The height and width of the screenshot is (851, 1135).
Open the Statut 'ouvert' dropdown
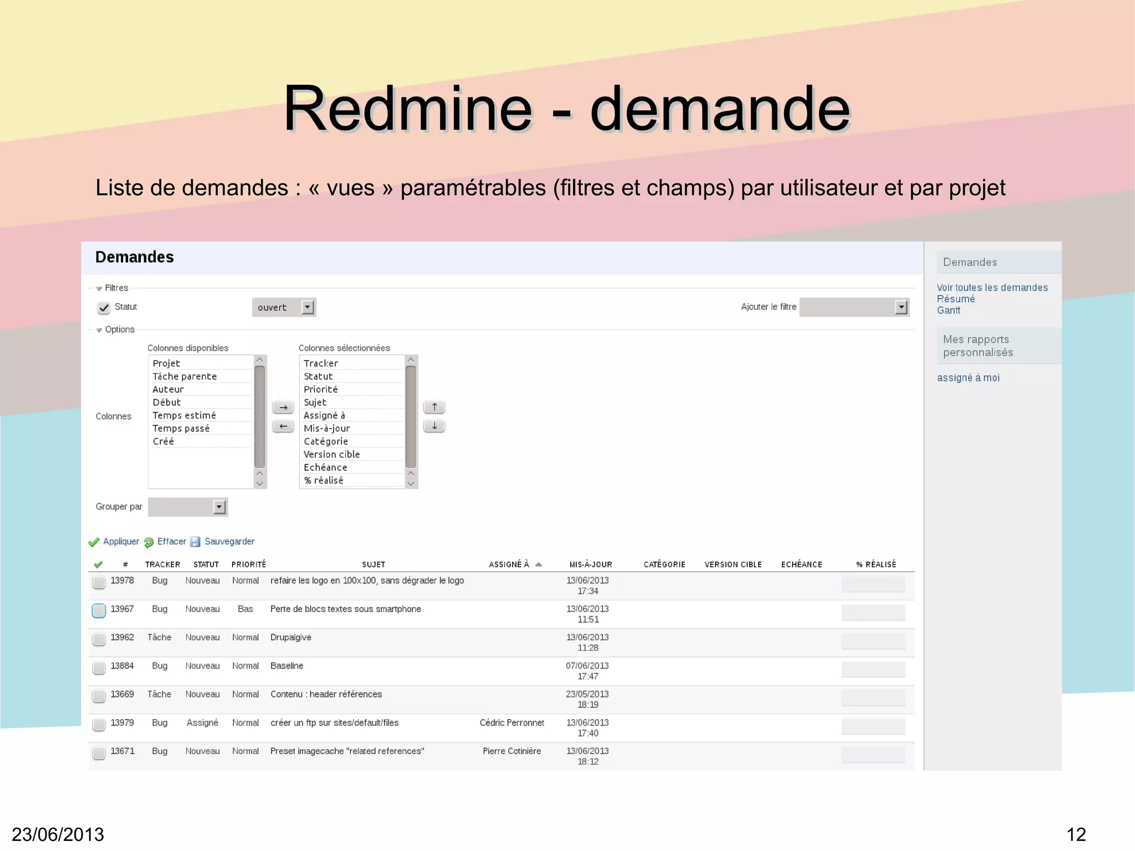coord(284,307)
